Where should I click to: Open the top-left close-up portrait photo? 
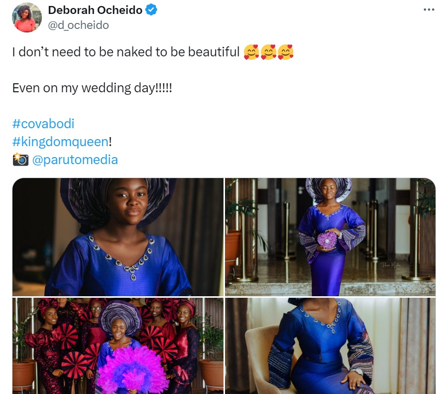coord(118,237)
